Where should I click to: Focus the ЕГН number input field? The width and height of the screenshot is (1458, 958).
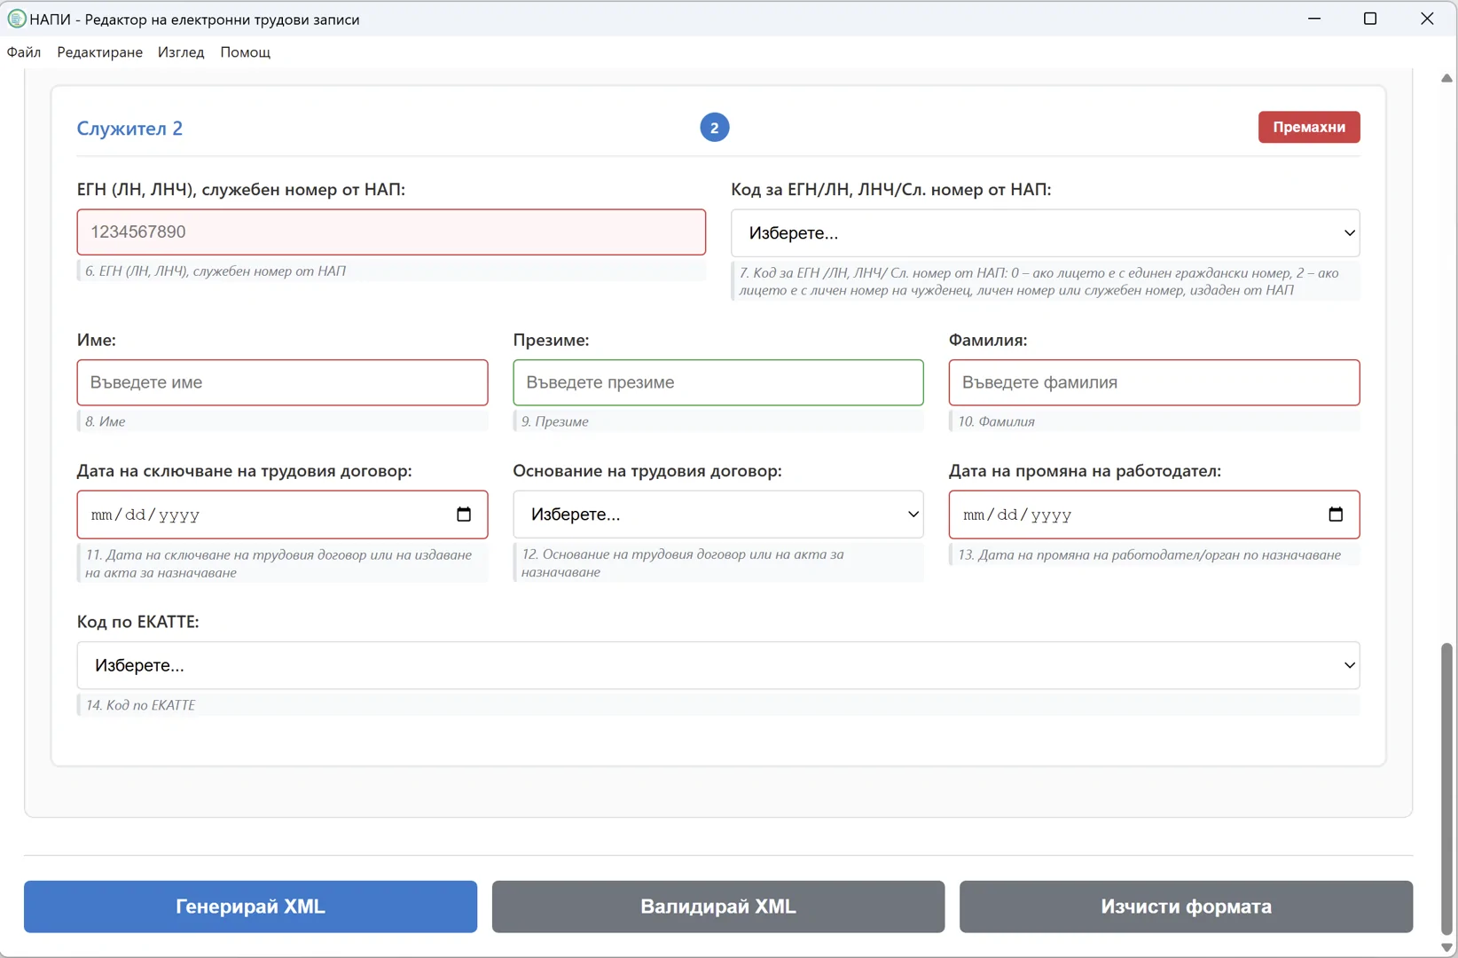(391, 232)
